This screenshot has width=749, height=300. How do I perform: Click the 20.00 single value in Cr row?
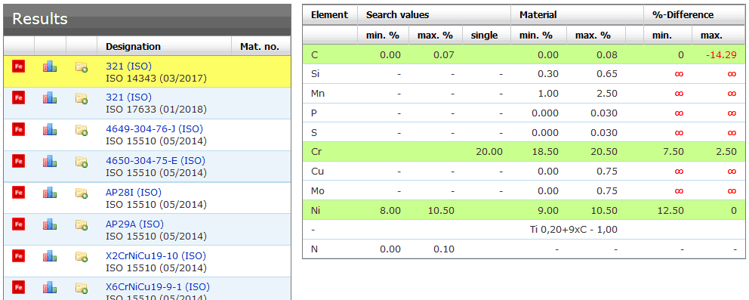tap(489, 152)
